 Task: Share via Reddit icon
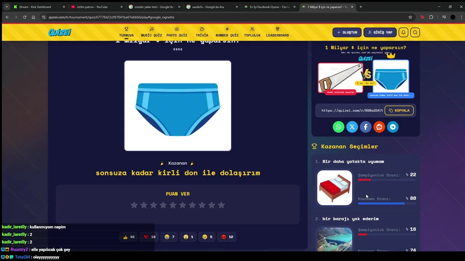coord(379,127)
